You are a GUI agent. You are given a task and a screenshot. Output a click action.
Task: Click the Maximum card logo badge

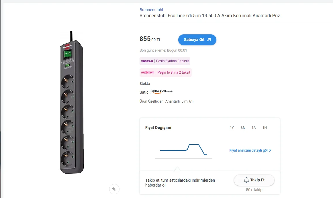tap(148, 72)
